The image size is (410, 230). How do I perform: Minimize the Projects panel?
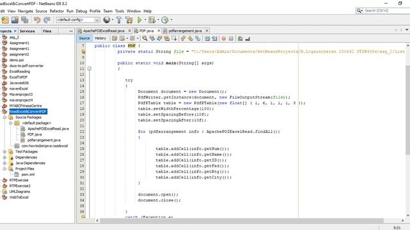(x=71, y=31)
